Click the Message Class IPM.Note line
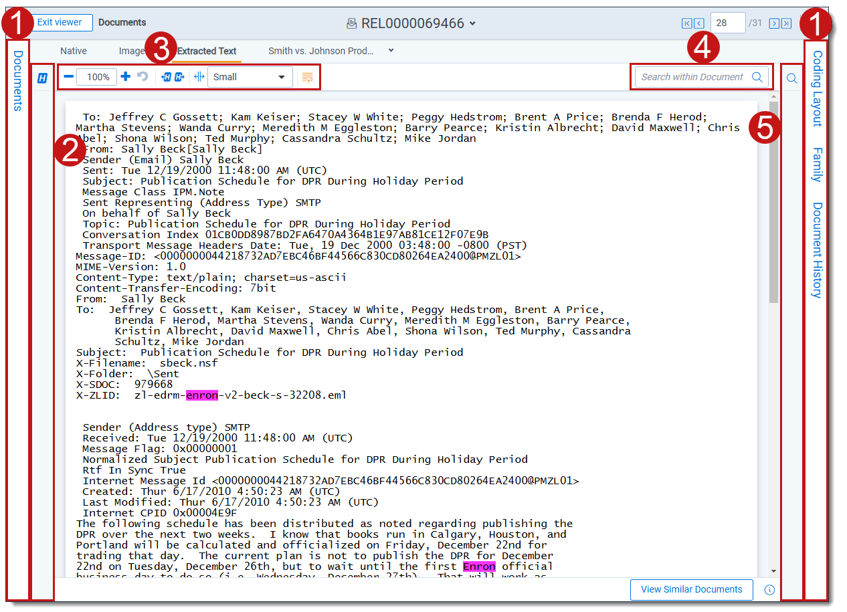Viewport: 847px width, 612px height. point(153,192)
